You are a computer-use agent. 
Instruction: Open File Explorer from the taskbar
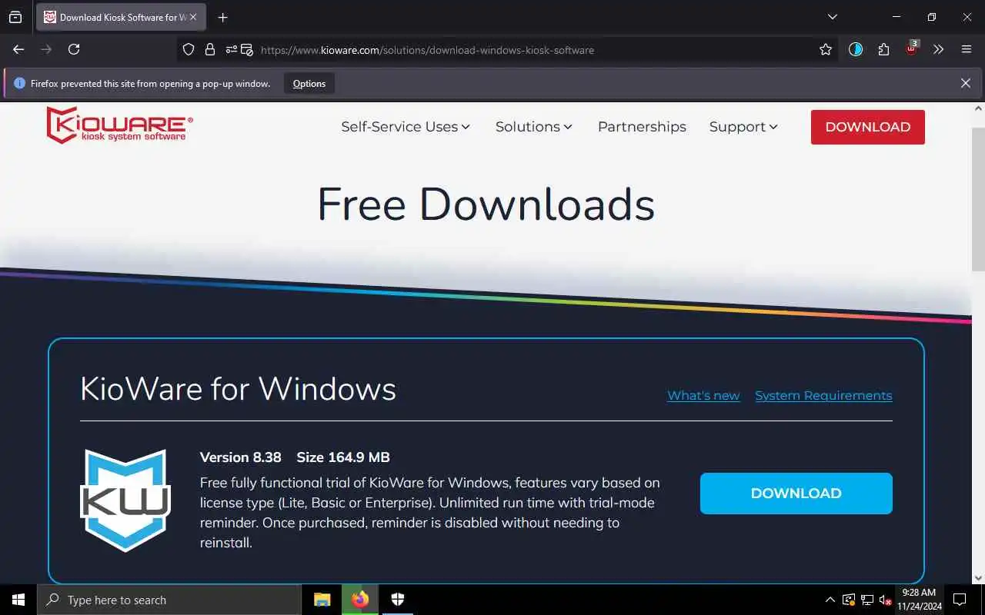(322, 600)
